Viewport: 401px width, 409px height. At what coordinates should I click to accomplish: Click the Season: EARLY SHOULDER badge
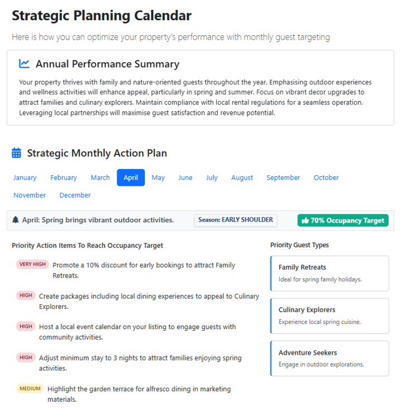click(235, 220)
